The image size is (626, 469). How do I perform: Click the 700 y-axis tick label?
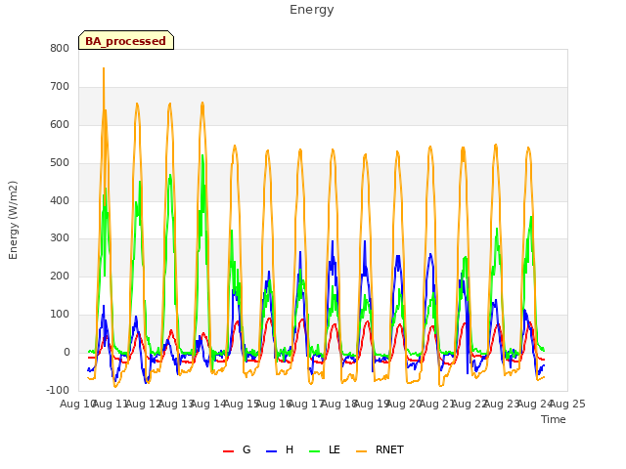(x=60, y=87)
